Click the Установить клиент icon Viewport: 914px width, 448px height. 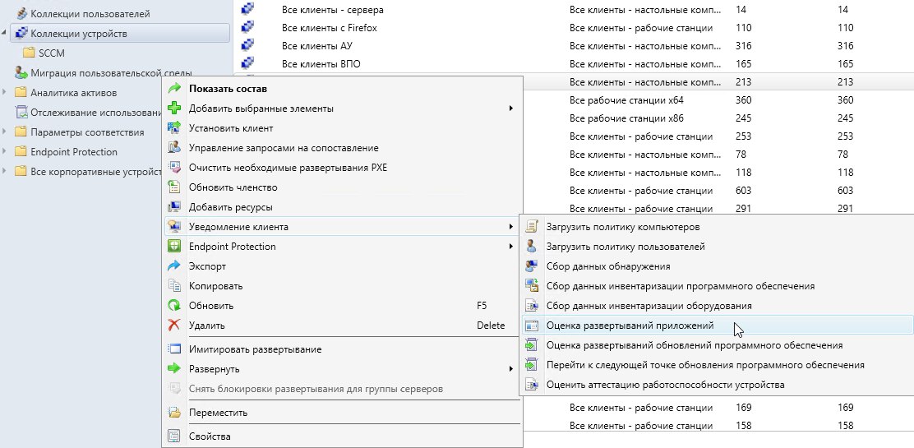174,128
